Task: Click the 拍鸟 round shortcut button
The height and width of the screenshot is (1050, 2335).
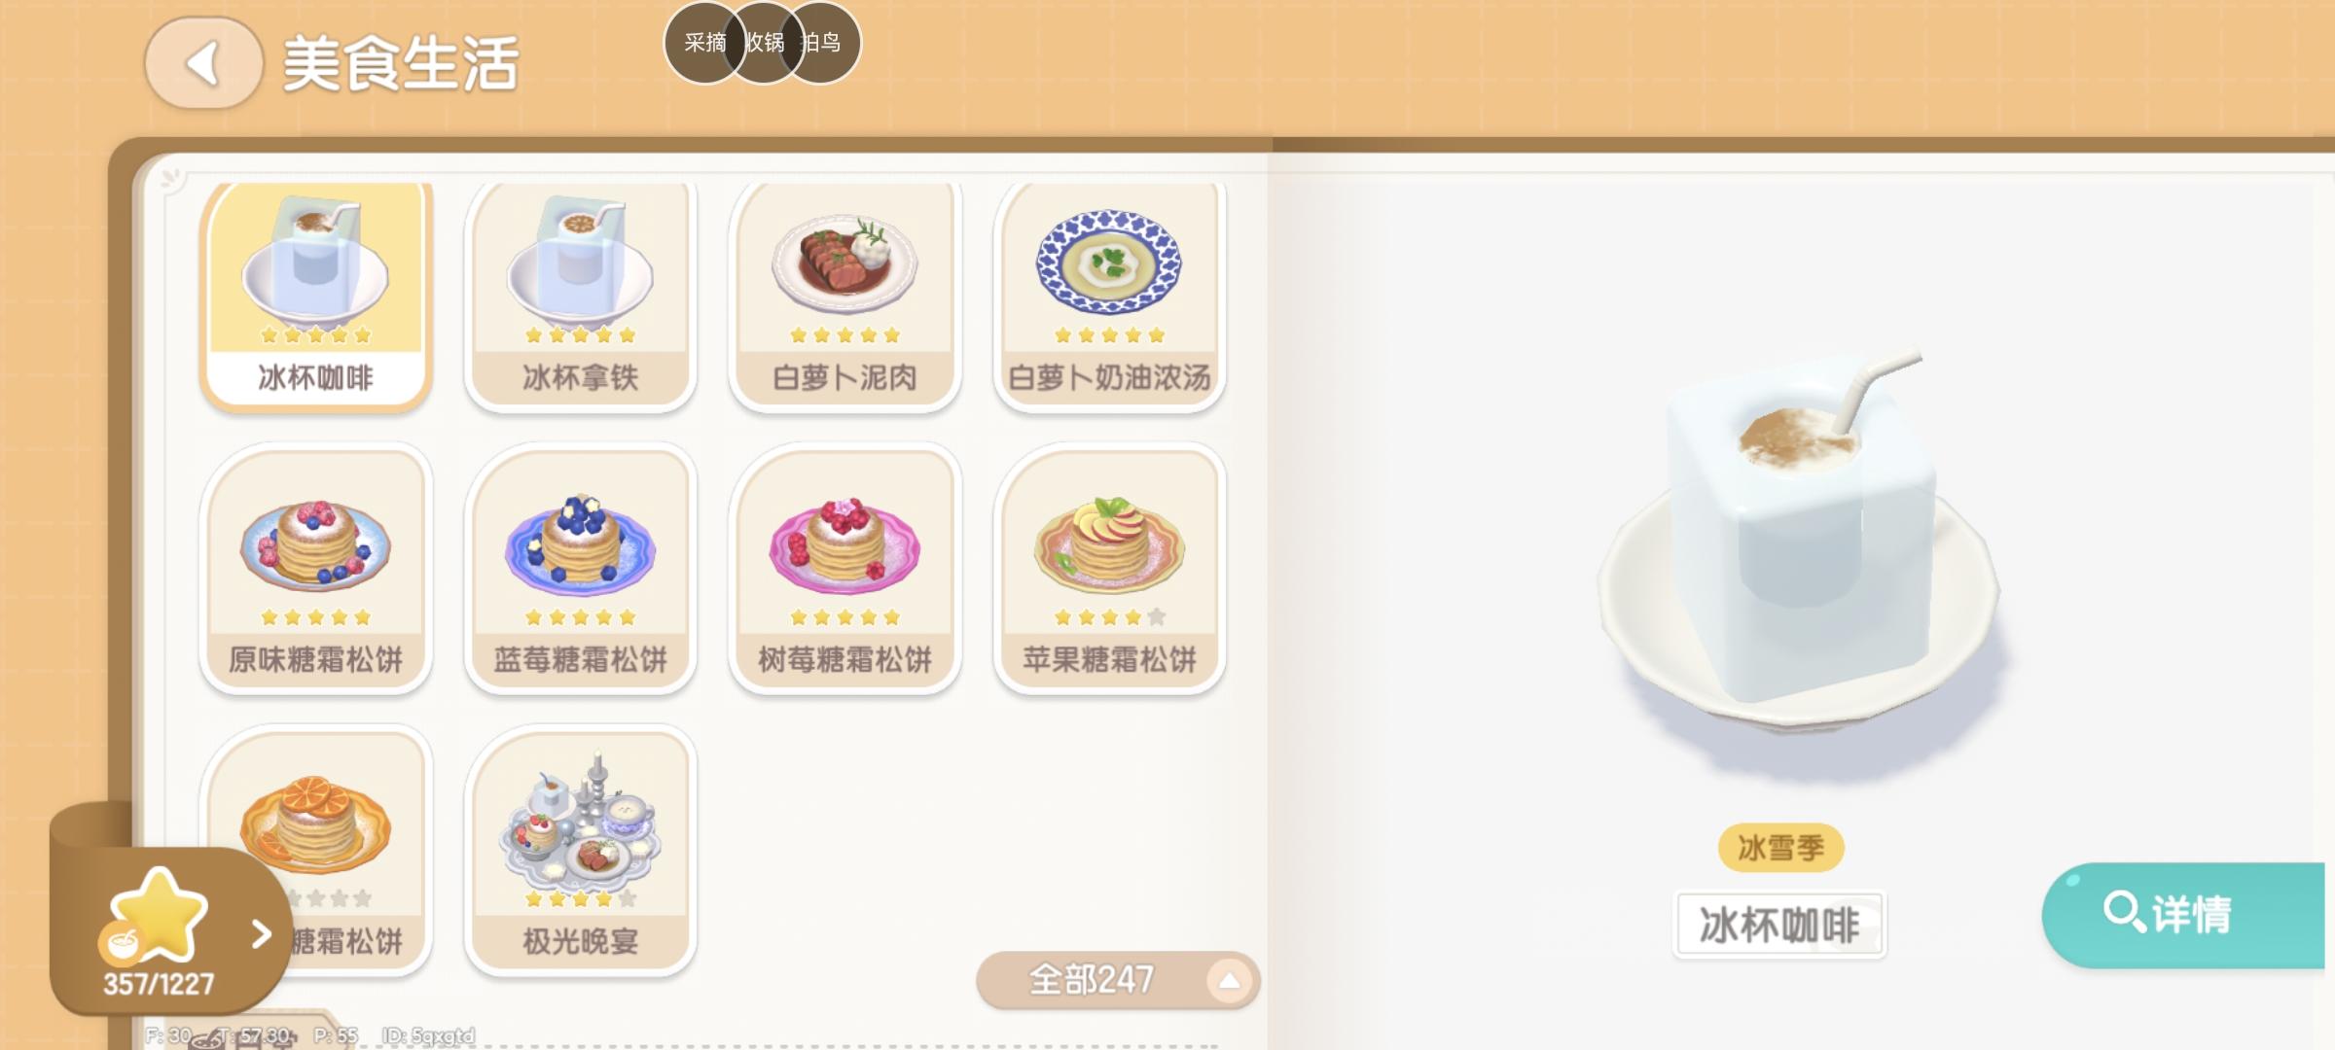Action: click(x=820, y=43)
